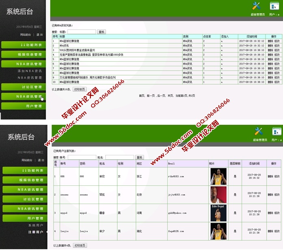Expand 视频信息管理 menu in top sidebar
Screen dimensions: 283x250
coord(24,54)
